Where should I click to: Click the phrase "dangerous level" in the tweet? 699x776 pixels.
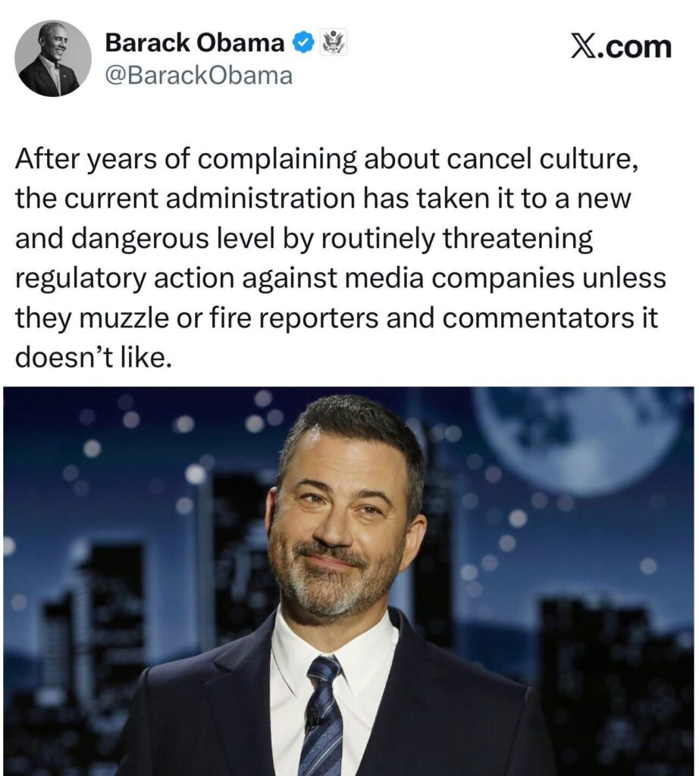click(173, 239)
